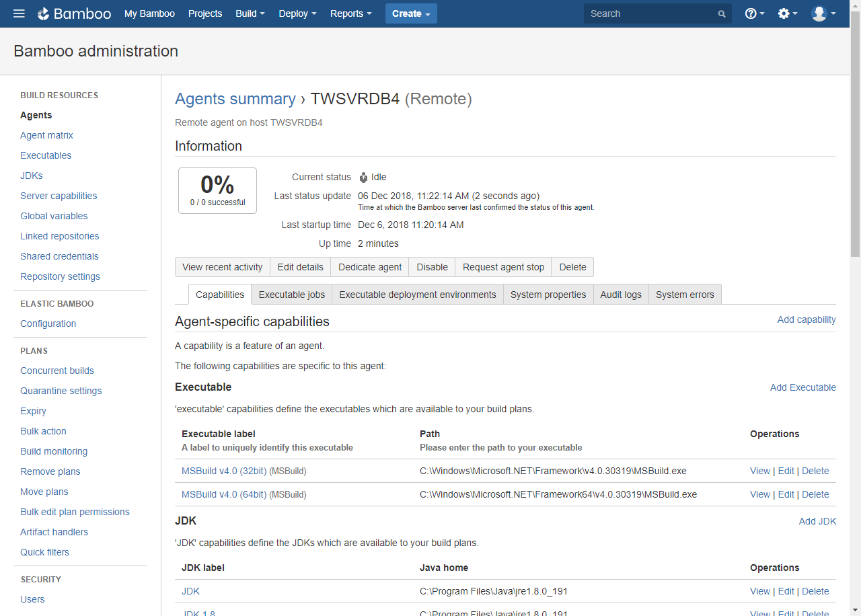Open the Projects menu item
The height and width of the screenshot is (616, 861).
205,13
